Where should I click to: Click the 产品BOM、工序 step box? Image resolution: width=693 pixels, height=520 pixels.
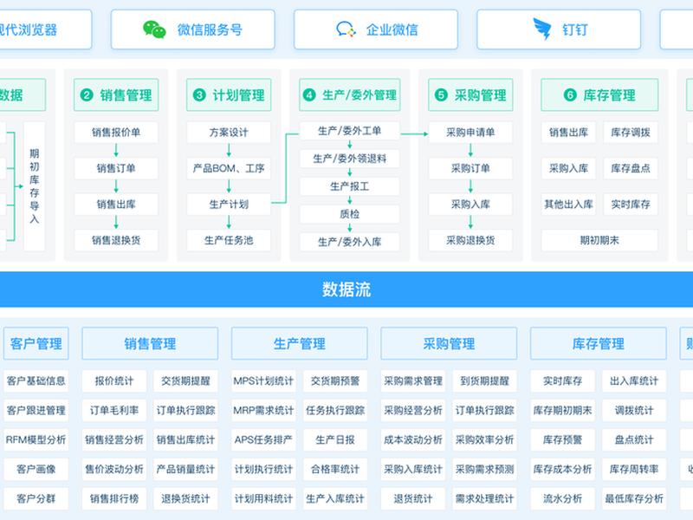point(229,168)
